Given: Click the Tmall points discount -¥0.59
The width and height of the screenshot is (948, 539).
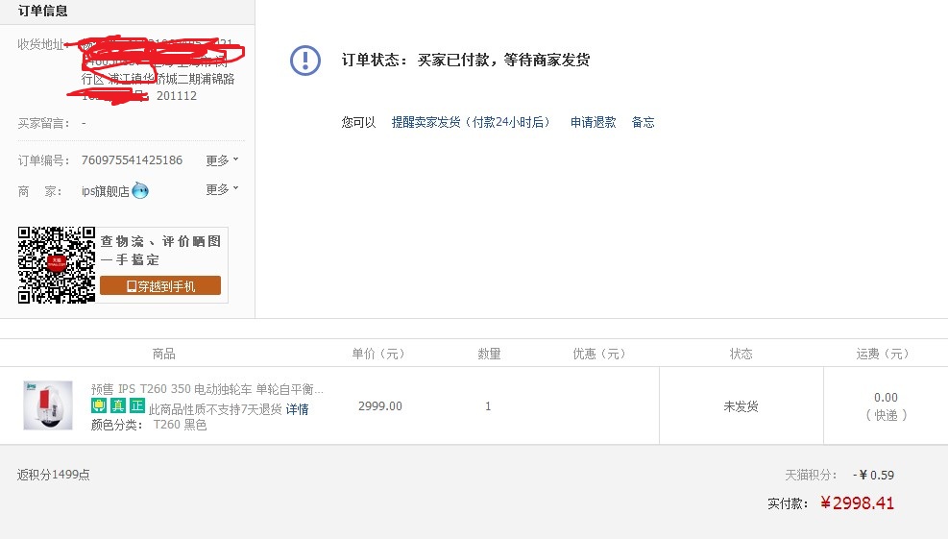Looking at the screenshot, I should pyautogui.click(x=873, y=475).
